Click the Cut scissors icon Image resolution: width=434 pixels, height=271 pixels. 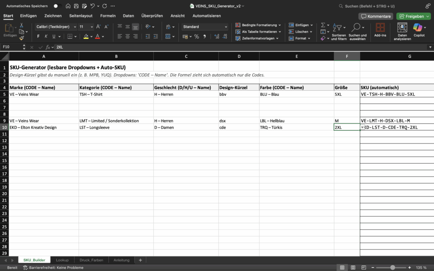[21, 25]
